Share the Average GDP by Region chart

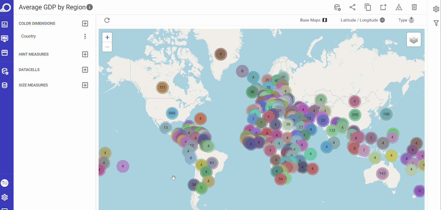[353, 7]
